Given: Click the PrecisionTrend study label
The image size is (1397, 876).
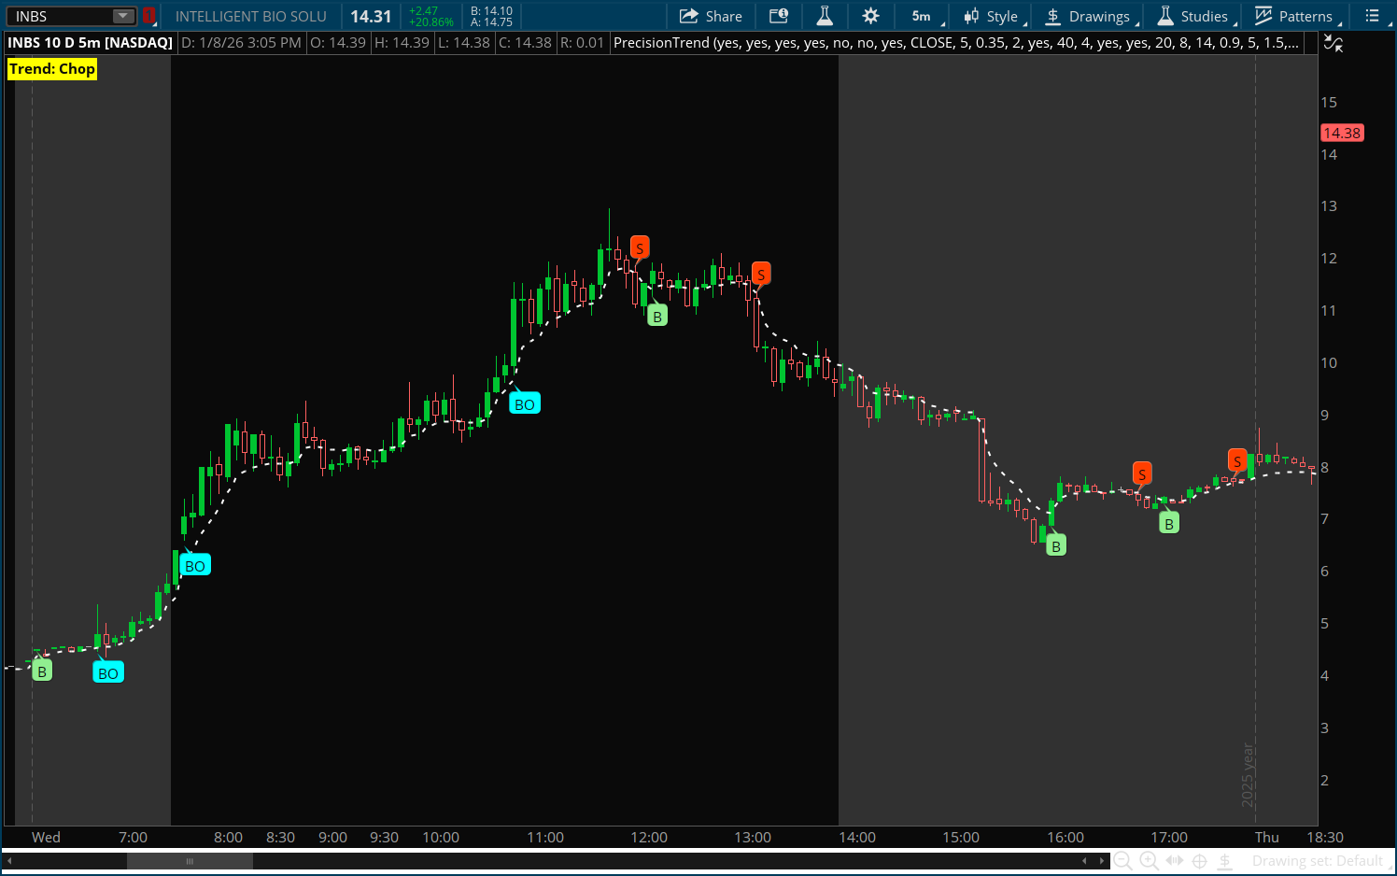Looking at the screenshot, I should coord(955,43).
